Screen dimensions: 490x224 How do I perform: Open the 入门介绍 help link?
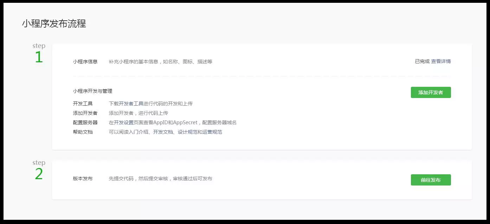138,132
